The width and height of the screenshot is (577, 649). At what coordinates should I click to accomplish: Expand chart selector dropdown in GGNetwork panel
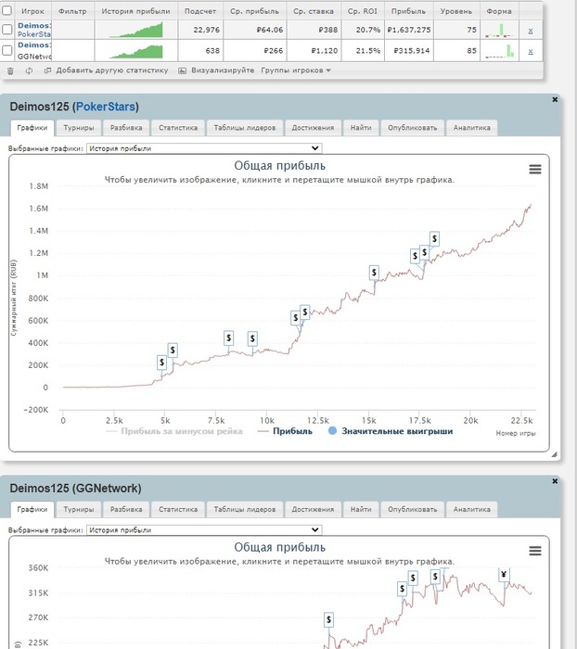coord(204,529)
